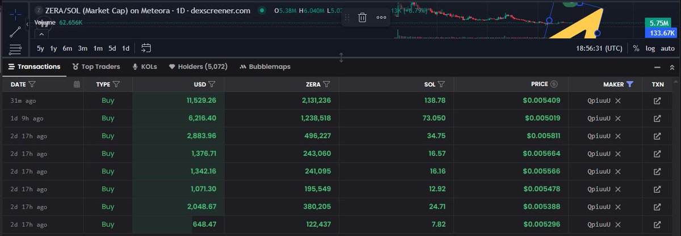Open the go-to-date calendar
This screenshot has width=681, height=236.
[x=146, y=48]
